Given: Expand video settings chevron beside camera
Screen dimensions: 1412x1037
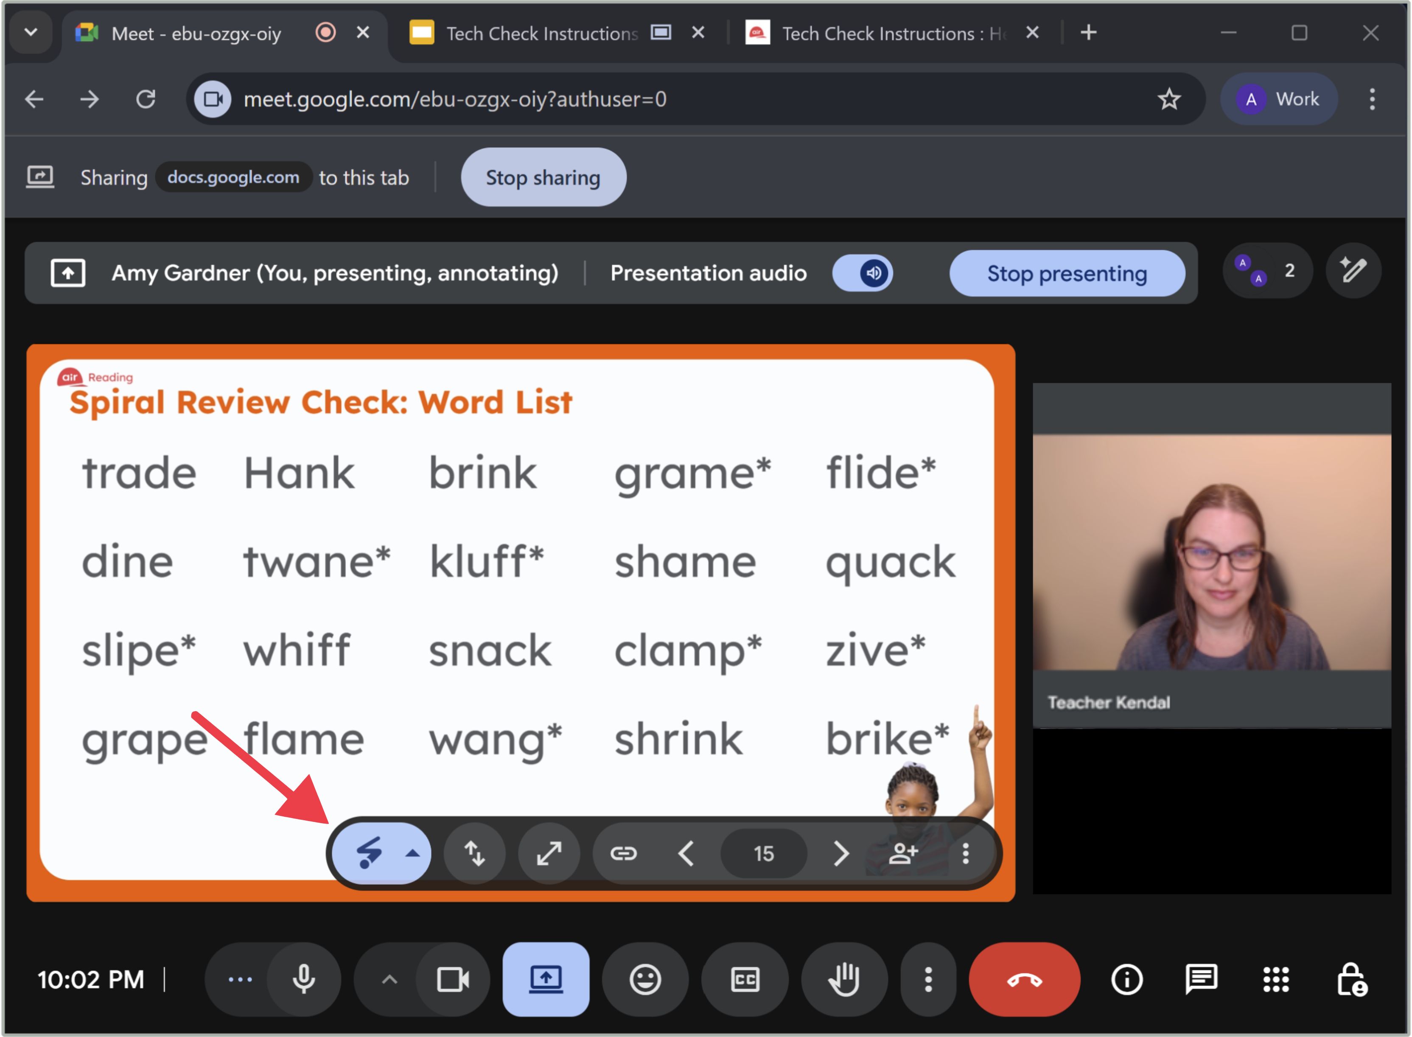Looking at the screenshot, I should 389,979.
